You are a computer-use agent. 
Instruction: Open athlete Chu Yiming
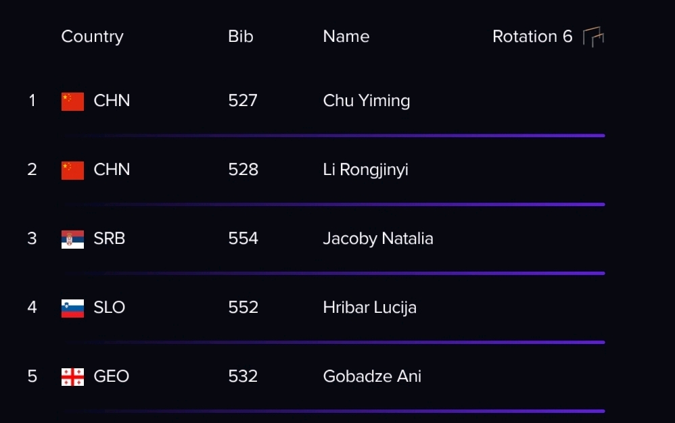(367, 101)
